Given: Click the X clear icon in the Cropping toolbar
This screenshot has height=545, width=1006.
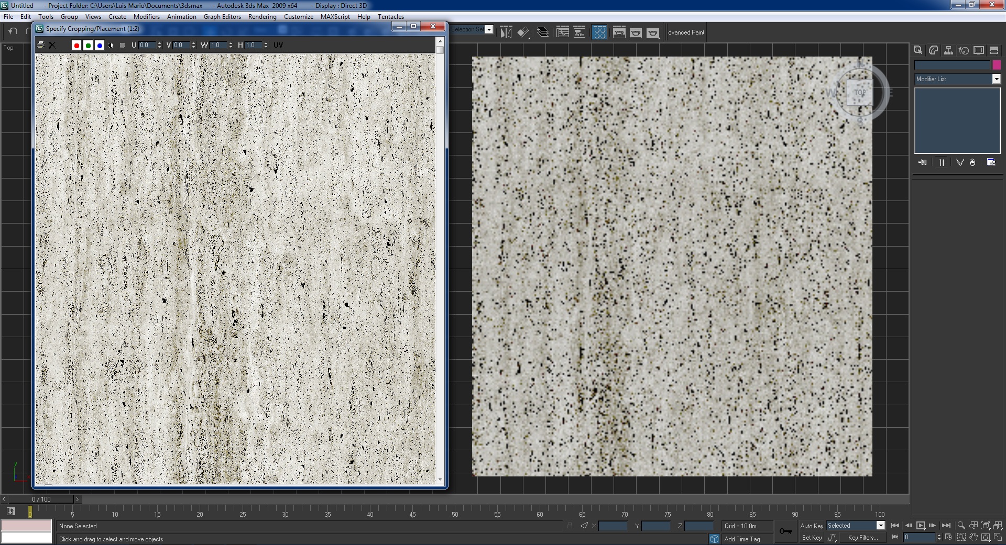Looking at the screenshot, I should pos(52,45).
